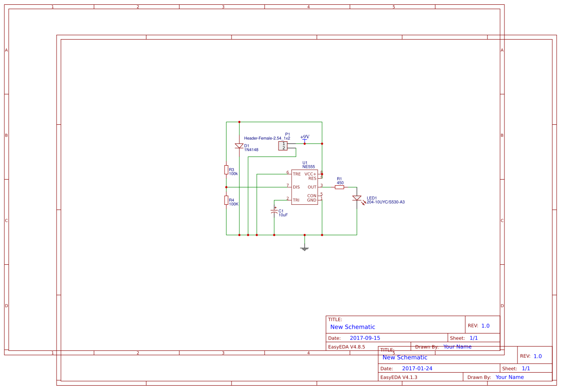
Task: Select capacitor C1 10uF symbol
Action: coord(274,211)
